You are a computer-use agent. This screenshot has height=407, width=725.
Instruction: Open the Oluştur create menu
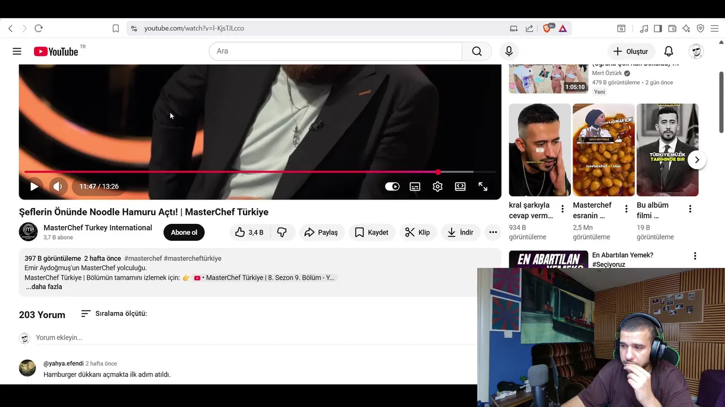pyautogui.click(x=630, y=51)
